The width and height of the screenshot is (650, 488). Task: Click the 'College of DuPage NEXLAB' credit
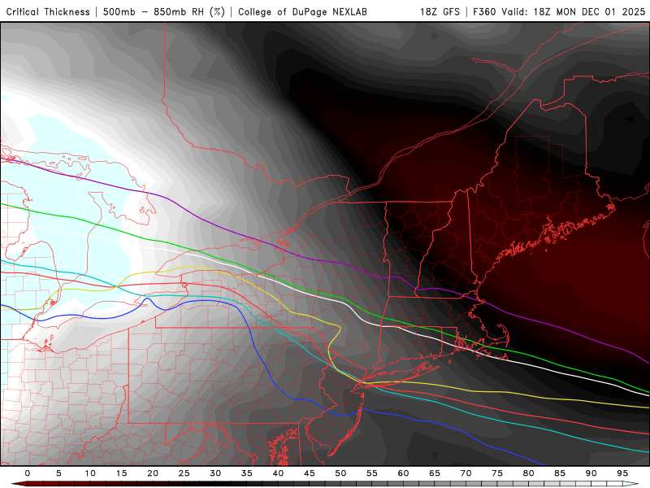click(x=302, y=12)
